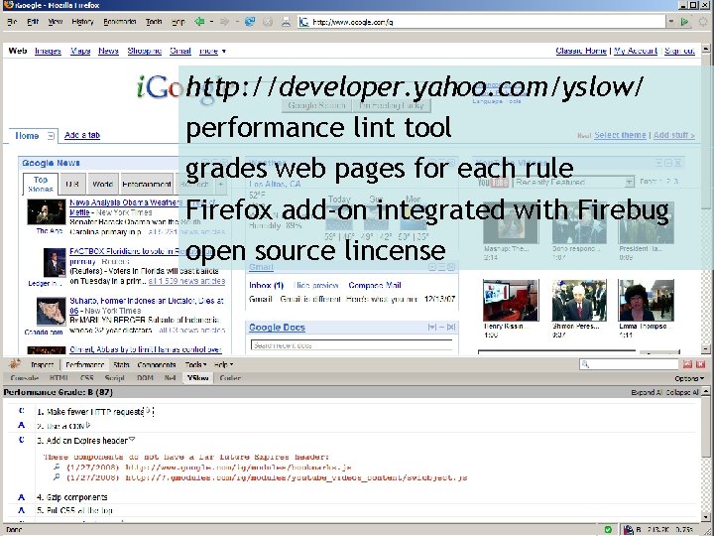Click the page favicon in address bar
The width and height of the screenshot is (714, 536).
303,22
